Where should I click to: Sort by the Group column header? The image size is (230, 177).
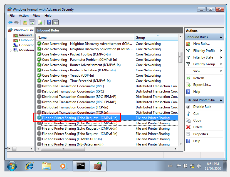(x=156, y=38)
